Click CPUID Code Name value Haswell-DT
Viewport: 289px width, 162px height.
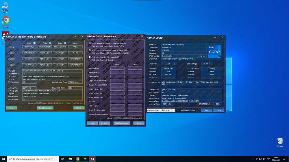click(x=184, y=47)
